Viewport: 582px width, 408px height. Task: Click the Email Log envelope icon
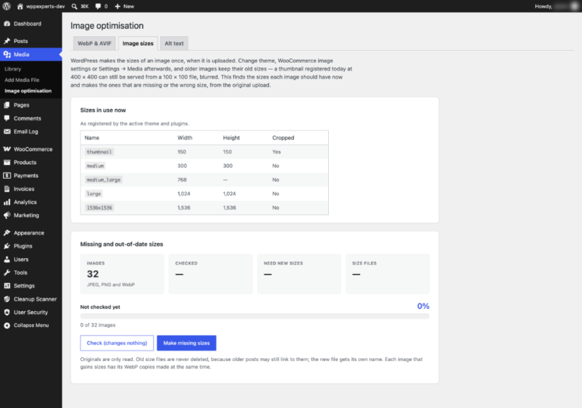(x=7, y=132)
